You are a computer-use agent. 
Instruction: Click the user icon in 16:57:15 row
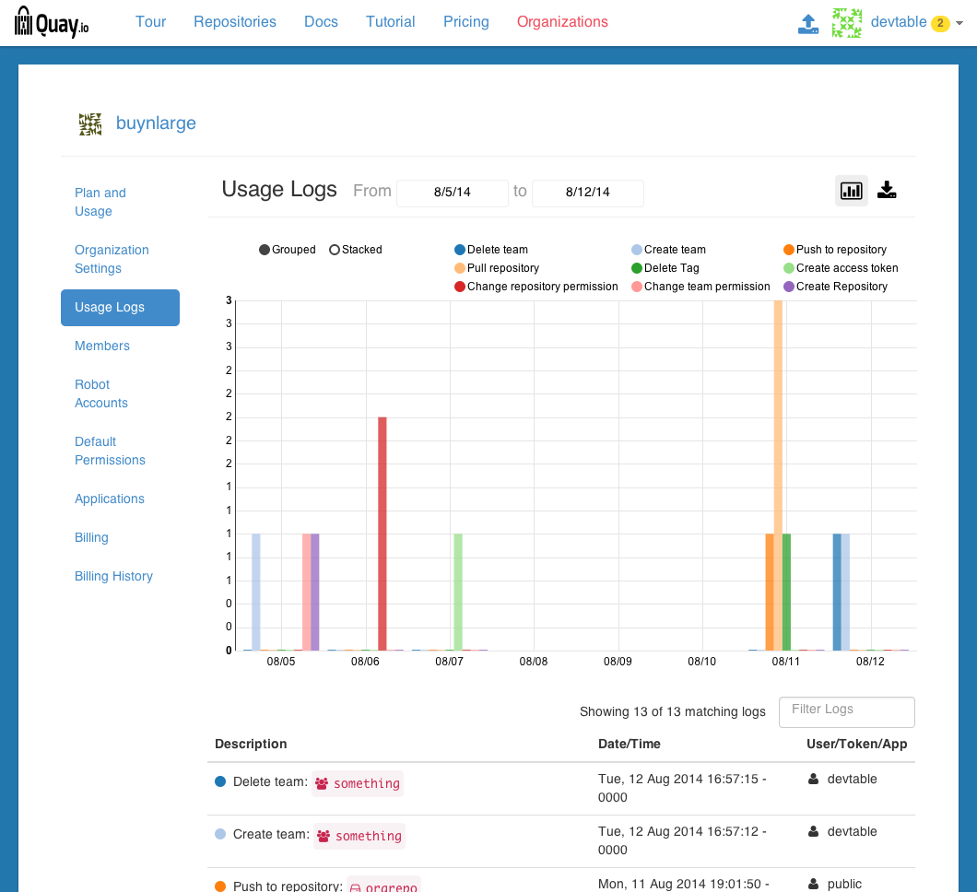coord(813,779)
